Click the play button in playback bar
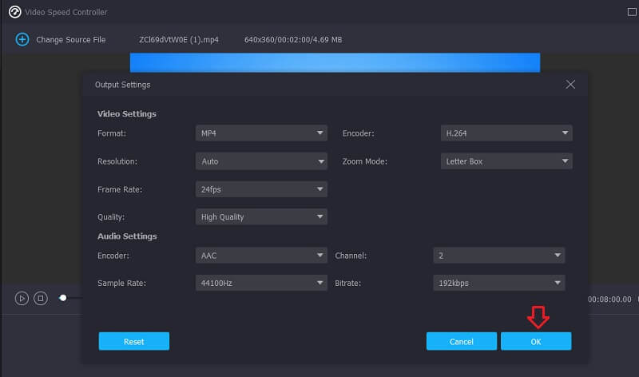Image resolution: width=639 pixels, height=377 pixels. pyautogui.click(x=22, y=298)
